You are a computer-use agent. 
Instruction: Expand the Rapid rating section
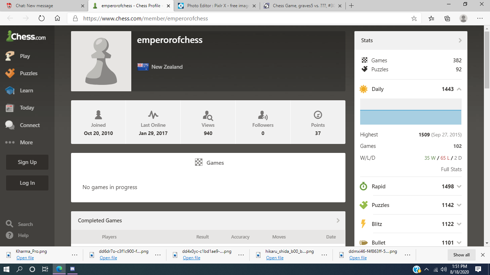pos(459,187)
